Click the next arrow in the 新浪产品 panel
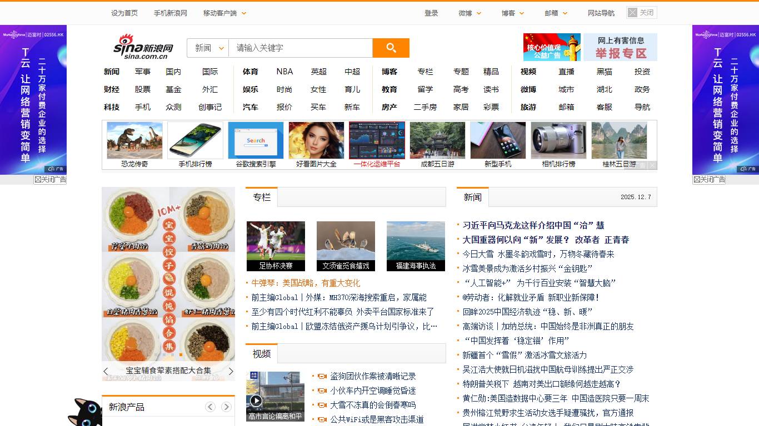 click(227, 407)
